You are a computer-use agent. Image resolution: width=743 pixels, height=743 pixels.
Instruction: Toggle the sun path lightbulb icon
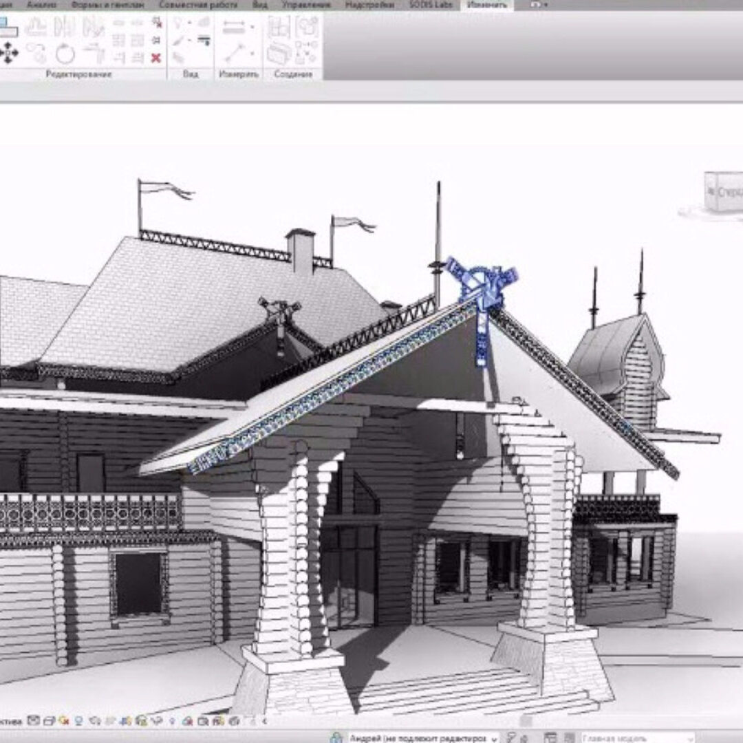pyautogui.click(x=77, y=721)
